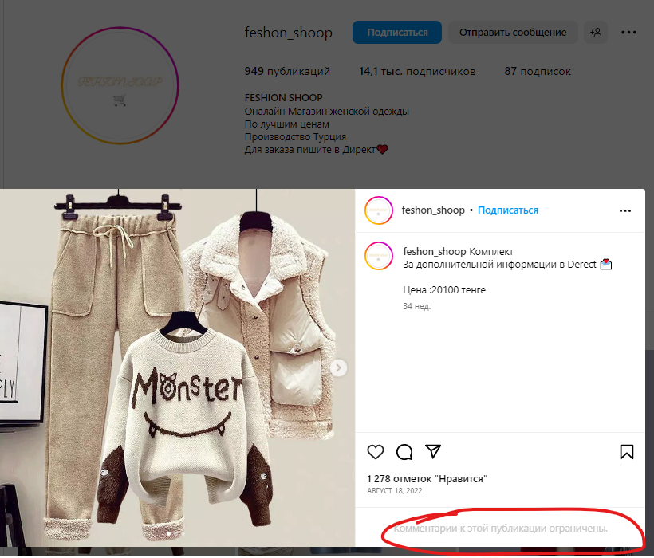Click the suggest similar accounts icon
Viewport: 654px width, 558px height.
click(x=595, y=33)
